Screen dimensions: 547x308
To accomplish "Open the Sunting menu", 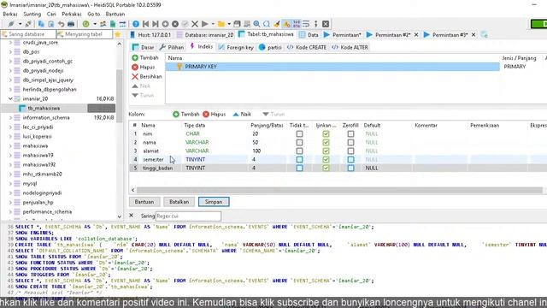I will (x=32, y=14).
